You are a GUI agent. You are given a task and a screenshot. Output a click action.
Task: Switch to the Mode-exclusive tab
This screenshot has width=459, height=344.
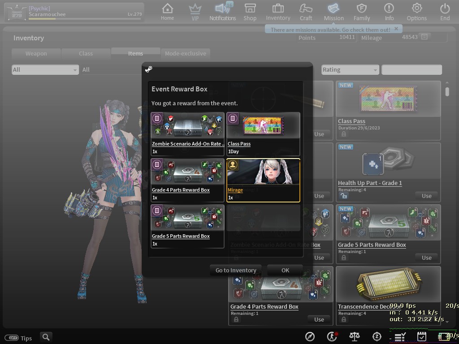tap(185, 54)
